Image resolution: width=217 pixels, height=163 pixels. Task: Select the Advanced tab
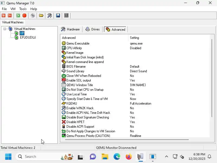115,29
